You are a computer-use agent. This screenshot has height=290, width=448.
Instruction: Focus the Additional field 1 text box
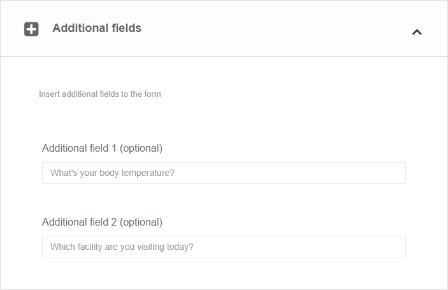click(224, 173)
